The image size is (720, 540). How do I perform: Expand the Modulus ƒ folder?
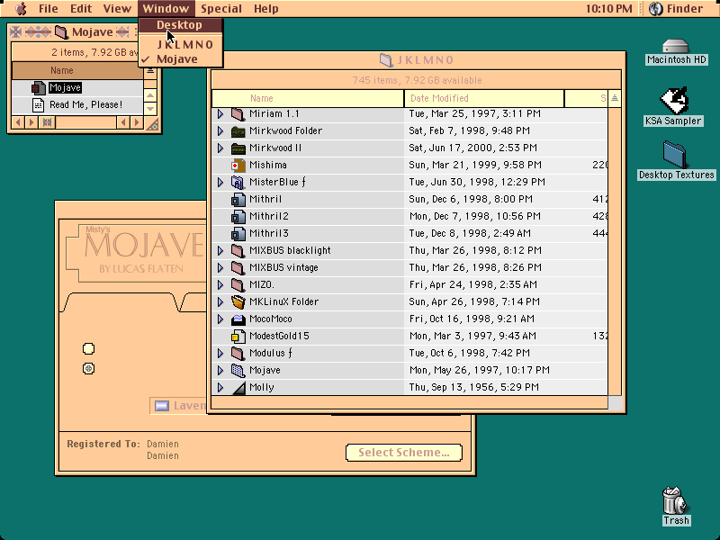pyautogui.click(x=220, y=353)
